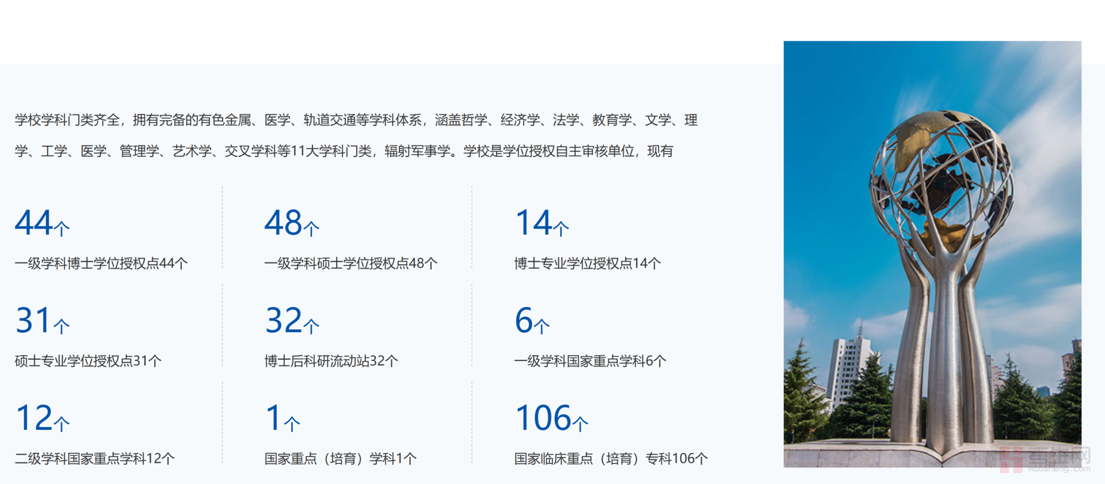The width and height of the screenshot is (1105, 484).
Task: Click the 博士专业学位授权点14个 caption
Action: pos(587,264)
